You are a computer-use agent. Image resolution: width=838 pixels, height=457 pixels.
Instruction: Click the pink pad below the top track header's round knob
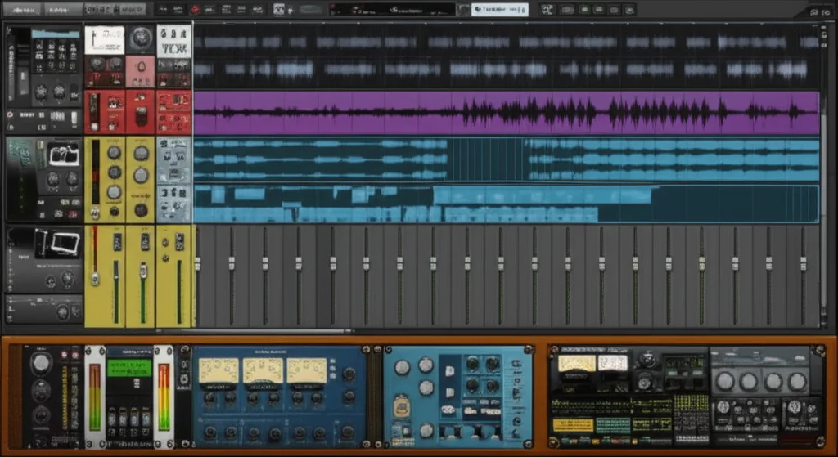coord(141,72)
